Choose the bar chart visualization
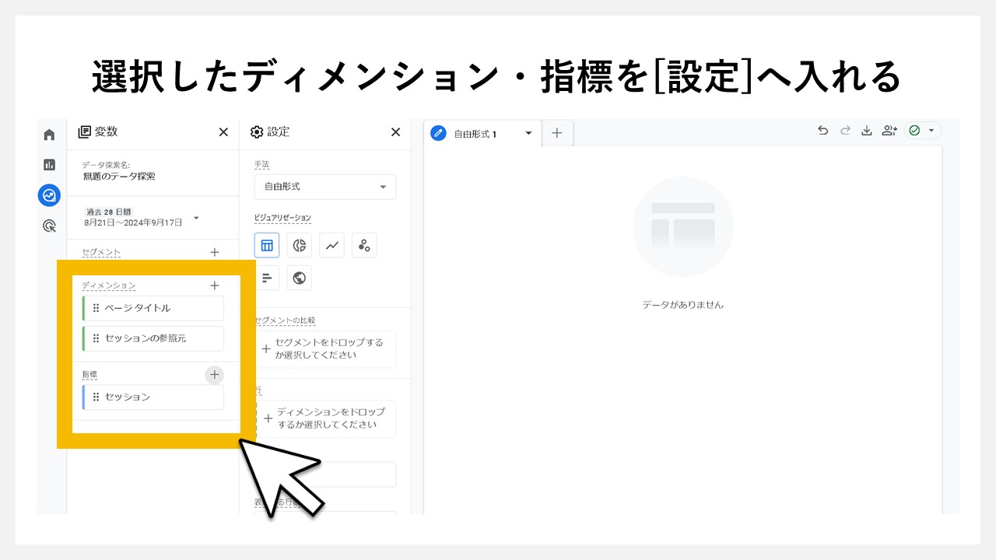The image size is (996, 560). (267, 278)
